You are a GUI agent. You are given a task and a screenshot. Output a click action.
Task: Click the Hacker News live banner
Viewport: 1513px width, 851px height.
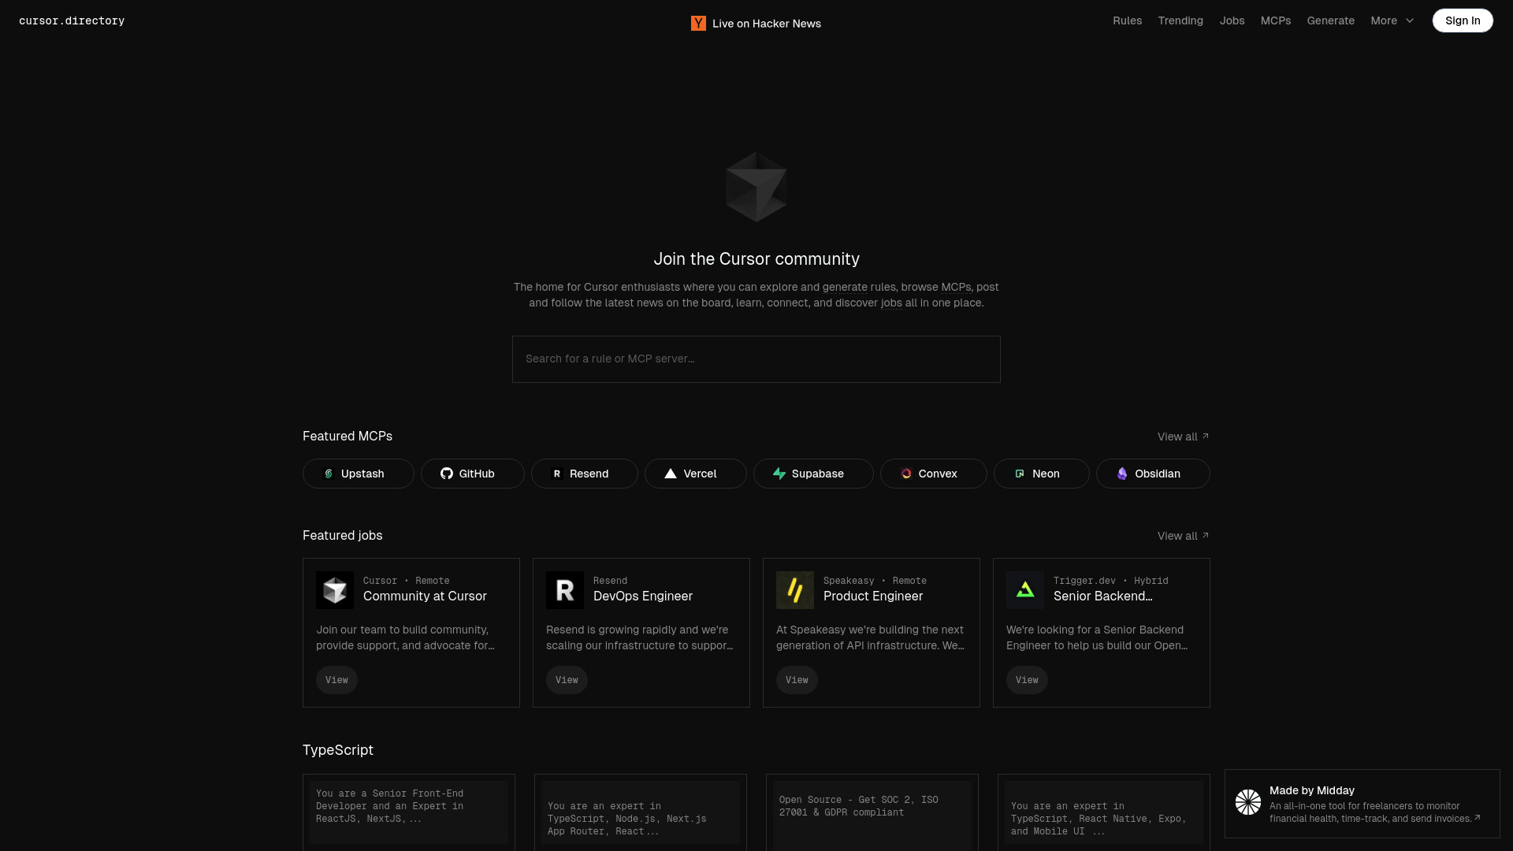point(756,23)
